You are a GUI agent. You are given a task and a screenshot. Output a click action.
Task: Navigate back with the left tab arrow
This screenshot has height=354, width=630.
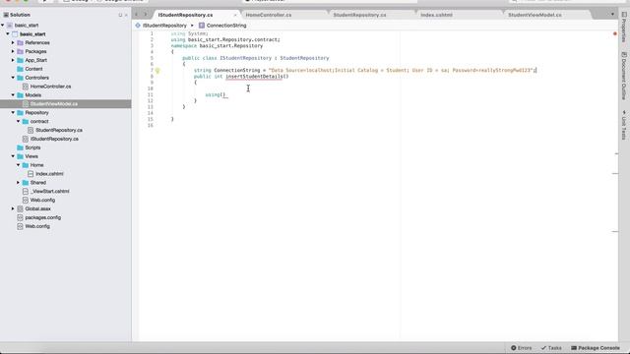(x=136, y=15)
